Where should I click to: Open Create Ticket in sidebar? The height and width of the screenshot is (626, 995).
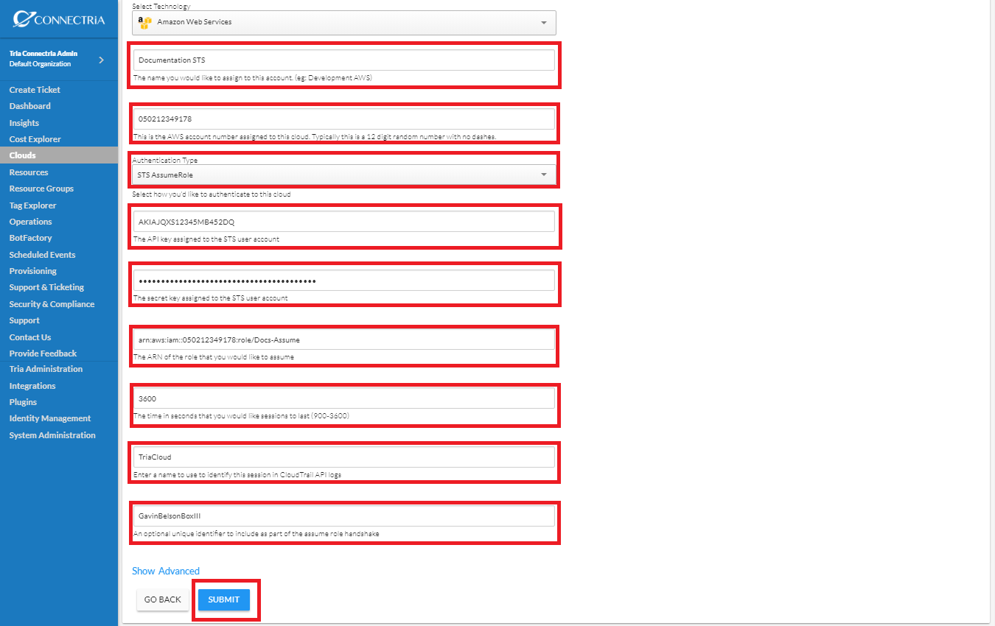pos(35,90)
